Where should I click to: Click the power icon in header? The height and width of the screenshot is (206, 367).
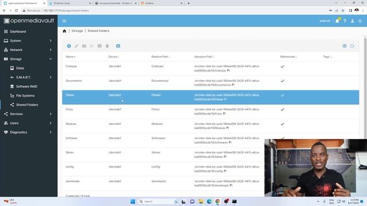pos(360,21)
